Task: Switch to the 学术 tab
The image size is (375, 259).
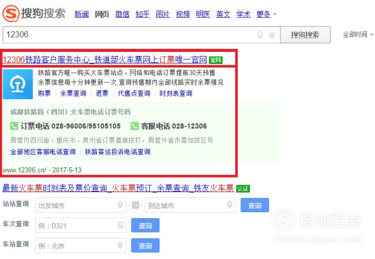Action: (x=243, y=14)
